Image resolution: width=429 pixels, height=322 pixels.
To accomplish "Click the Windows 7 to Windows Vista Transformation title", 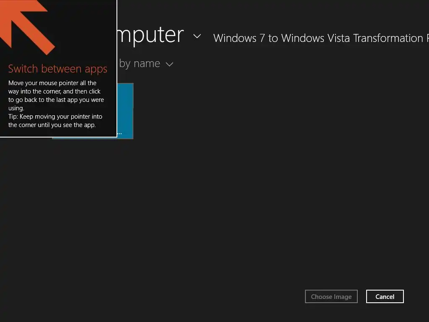I will coord(321,38).
